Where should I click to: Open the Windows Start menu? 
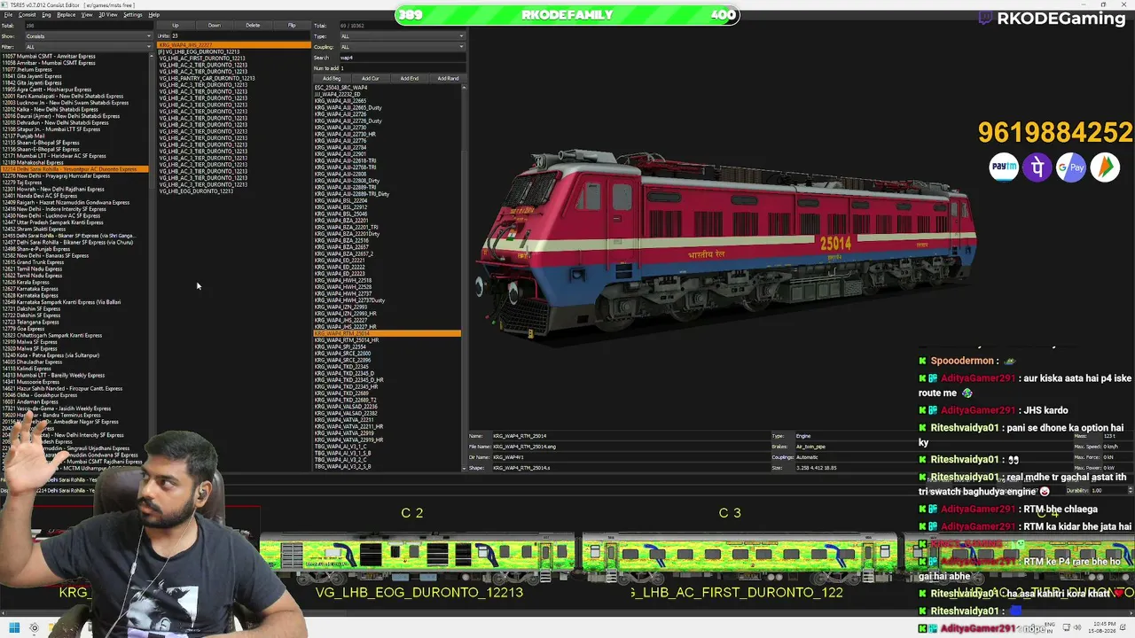click(13, 628)
